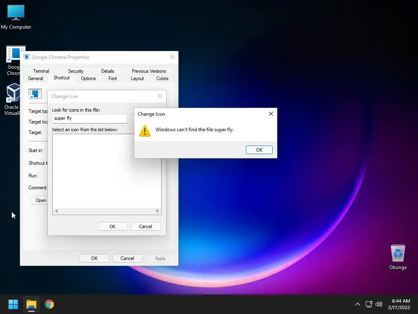Viewport: 418px width, 314px height.
Task: Click the yellow warning icon in error dialog
Action: click(145, 131)
